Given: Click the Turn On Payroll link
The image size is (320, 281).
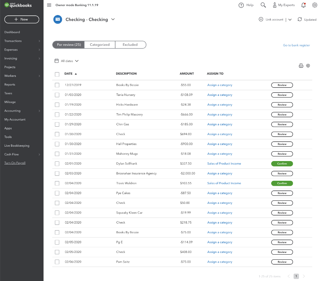Looking at the screenshot, I should (15, 163).
